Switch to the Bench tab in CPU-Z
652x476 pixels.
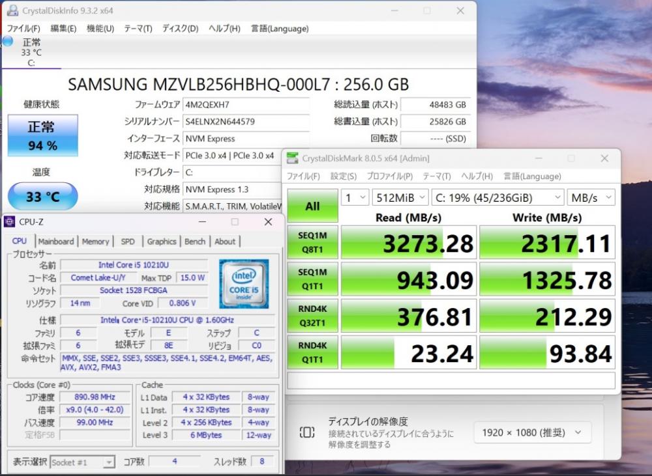click(194, 242)
